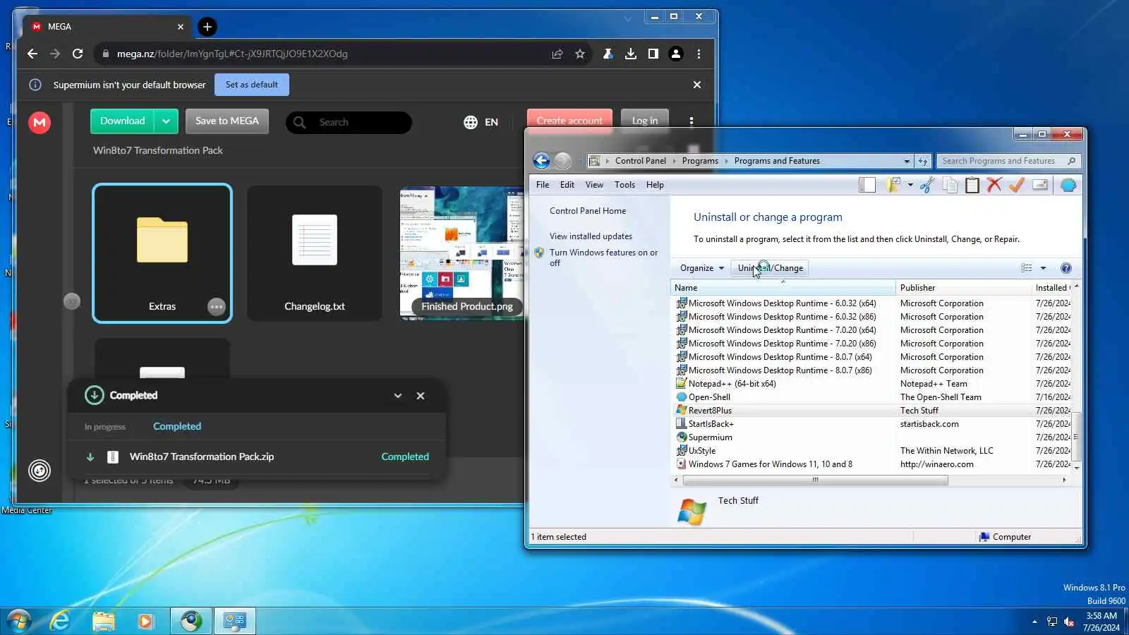Click the volume icon in the system tray
1129x635 pixels.
point(1069,622)
